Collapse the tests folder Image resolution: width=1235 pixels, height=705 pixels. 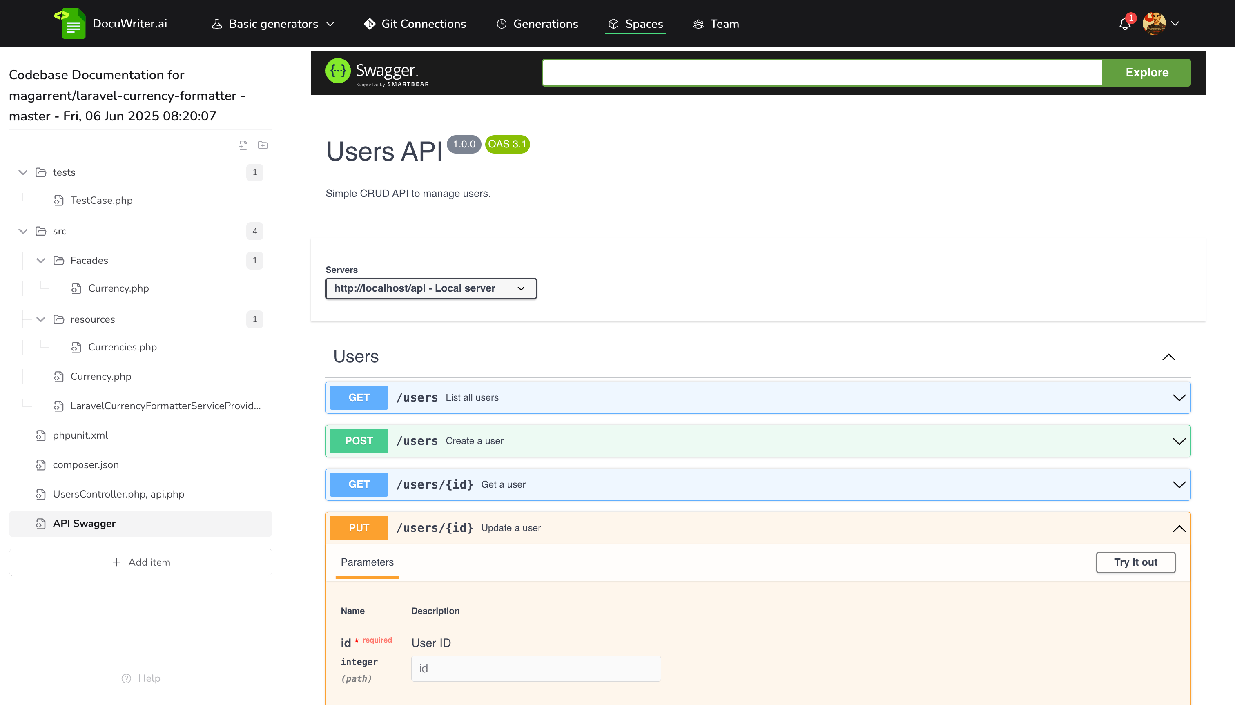(x=23, y=172)
